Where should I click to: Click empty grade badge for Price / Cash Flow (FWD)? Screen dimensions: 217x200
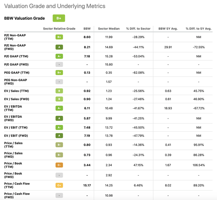(59, 196)
